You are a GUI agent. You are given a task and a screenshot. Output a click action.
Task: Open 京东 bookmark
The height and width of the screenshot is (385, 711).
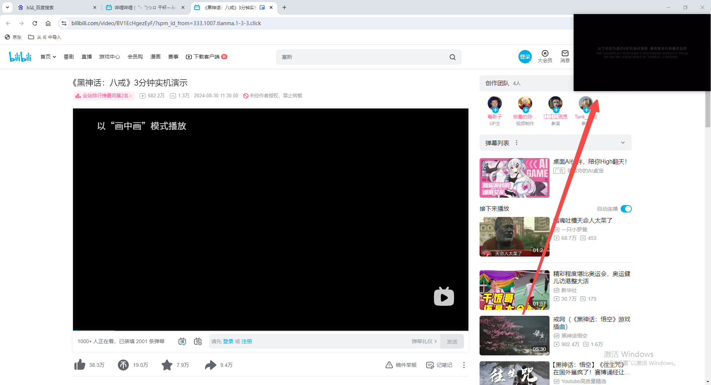pos(13,37)
